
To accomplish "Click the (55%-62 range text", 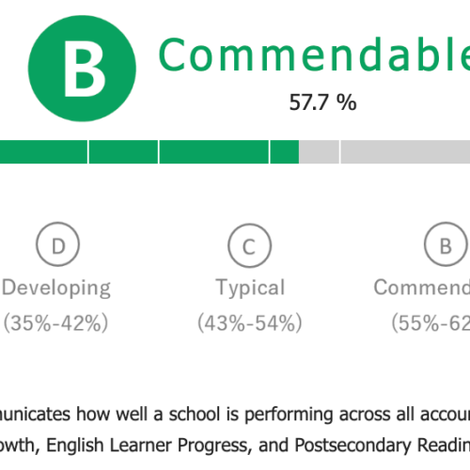I will tap(431, 322).
